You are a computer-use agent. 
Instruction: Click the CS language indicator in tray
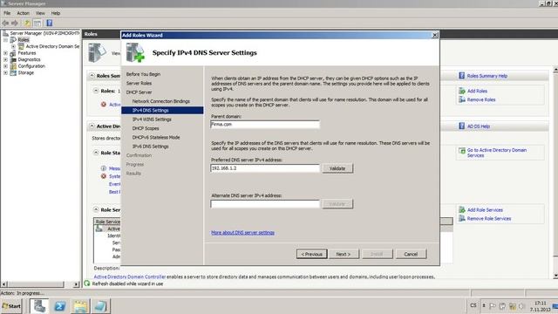click(x=473, y=305)
